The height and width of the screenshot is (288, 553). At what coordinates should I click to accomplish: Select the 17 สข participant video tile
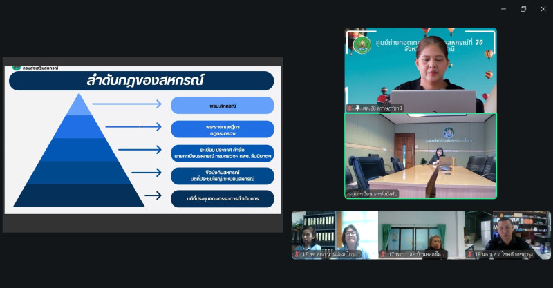click(335, 233)
